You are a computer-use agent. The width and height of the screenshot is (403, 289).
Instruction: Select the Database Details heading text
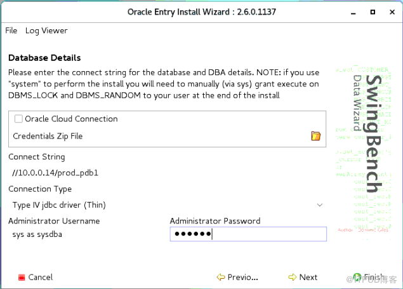44,58
